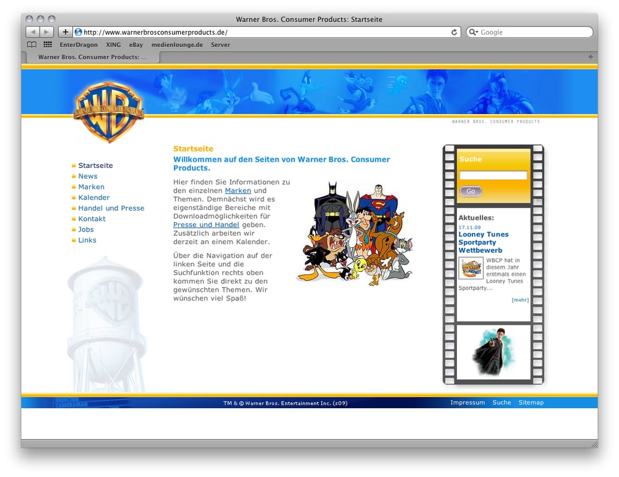This screenshot has width=619, height=477.
Task: Open Impressum footer link
Action: [x=467, y=403]
